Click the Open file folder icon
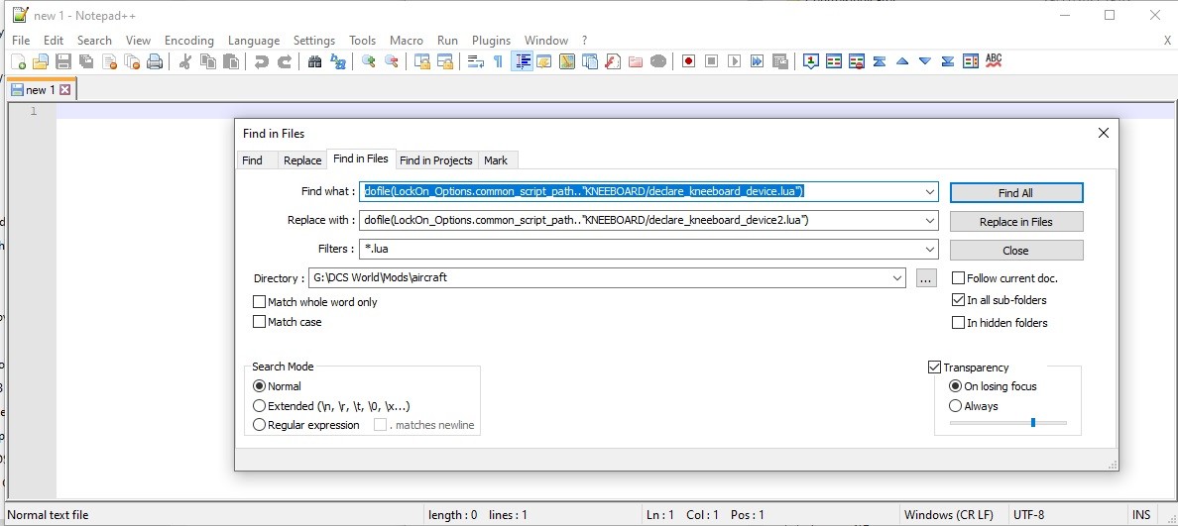The image size is (1178, 526). coord(41,61)
